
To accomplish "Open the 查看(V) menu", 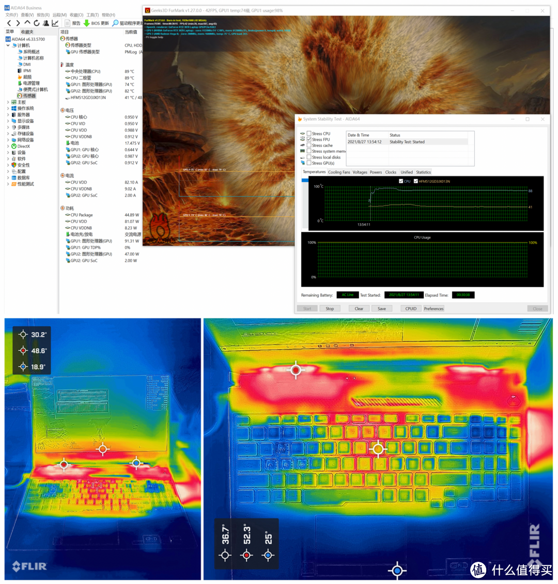I will coord(27,15).
